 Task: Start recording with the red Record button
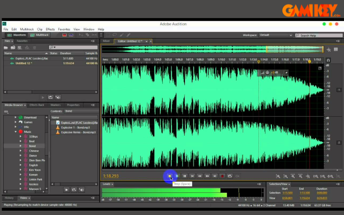click(222, 176)
